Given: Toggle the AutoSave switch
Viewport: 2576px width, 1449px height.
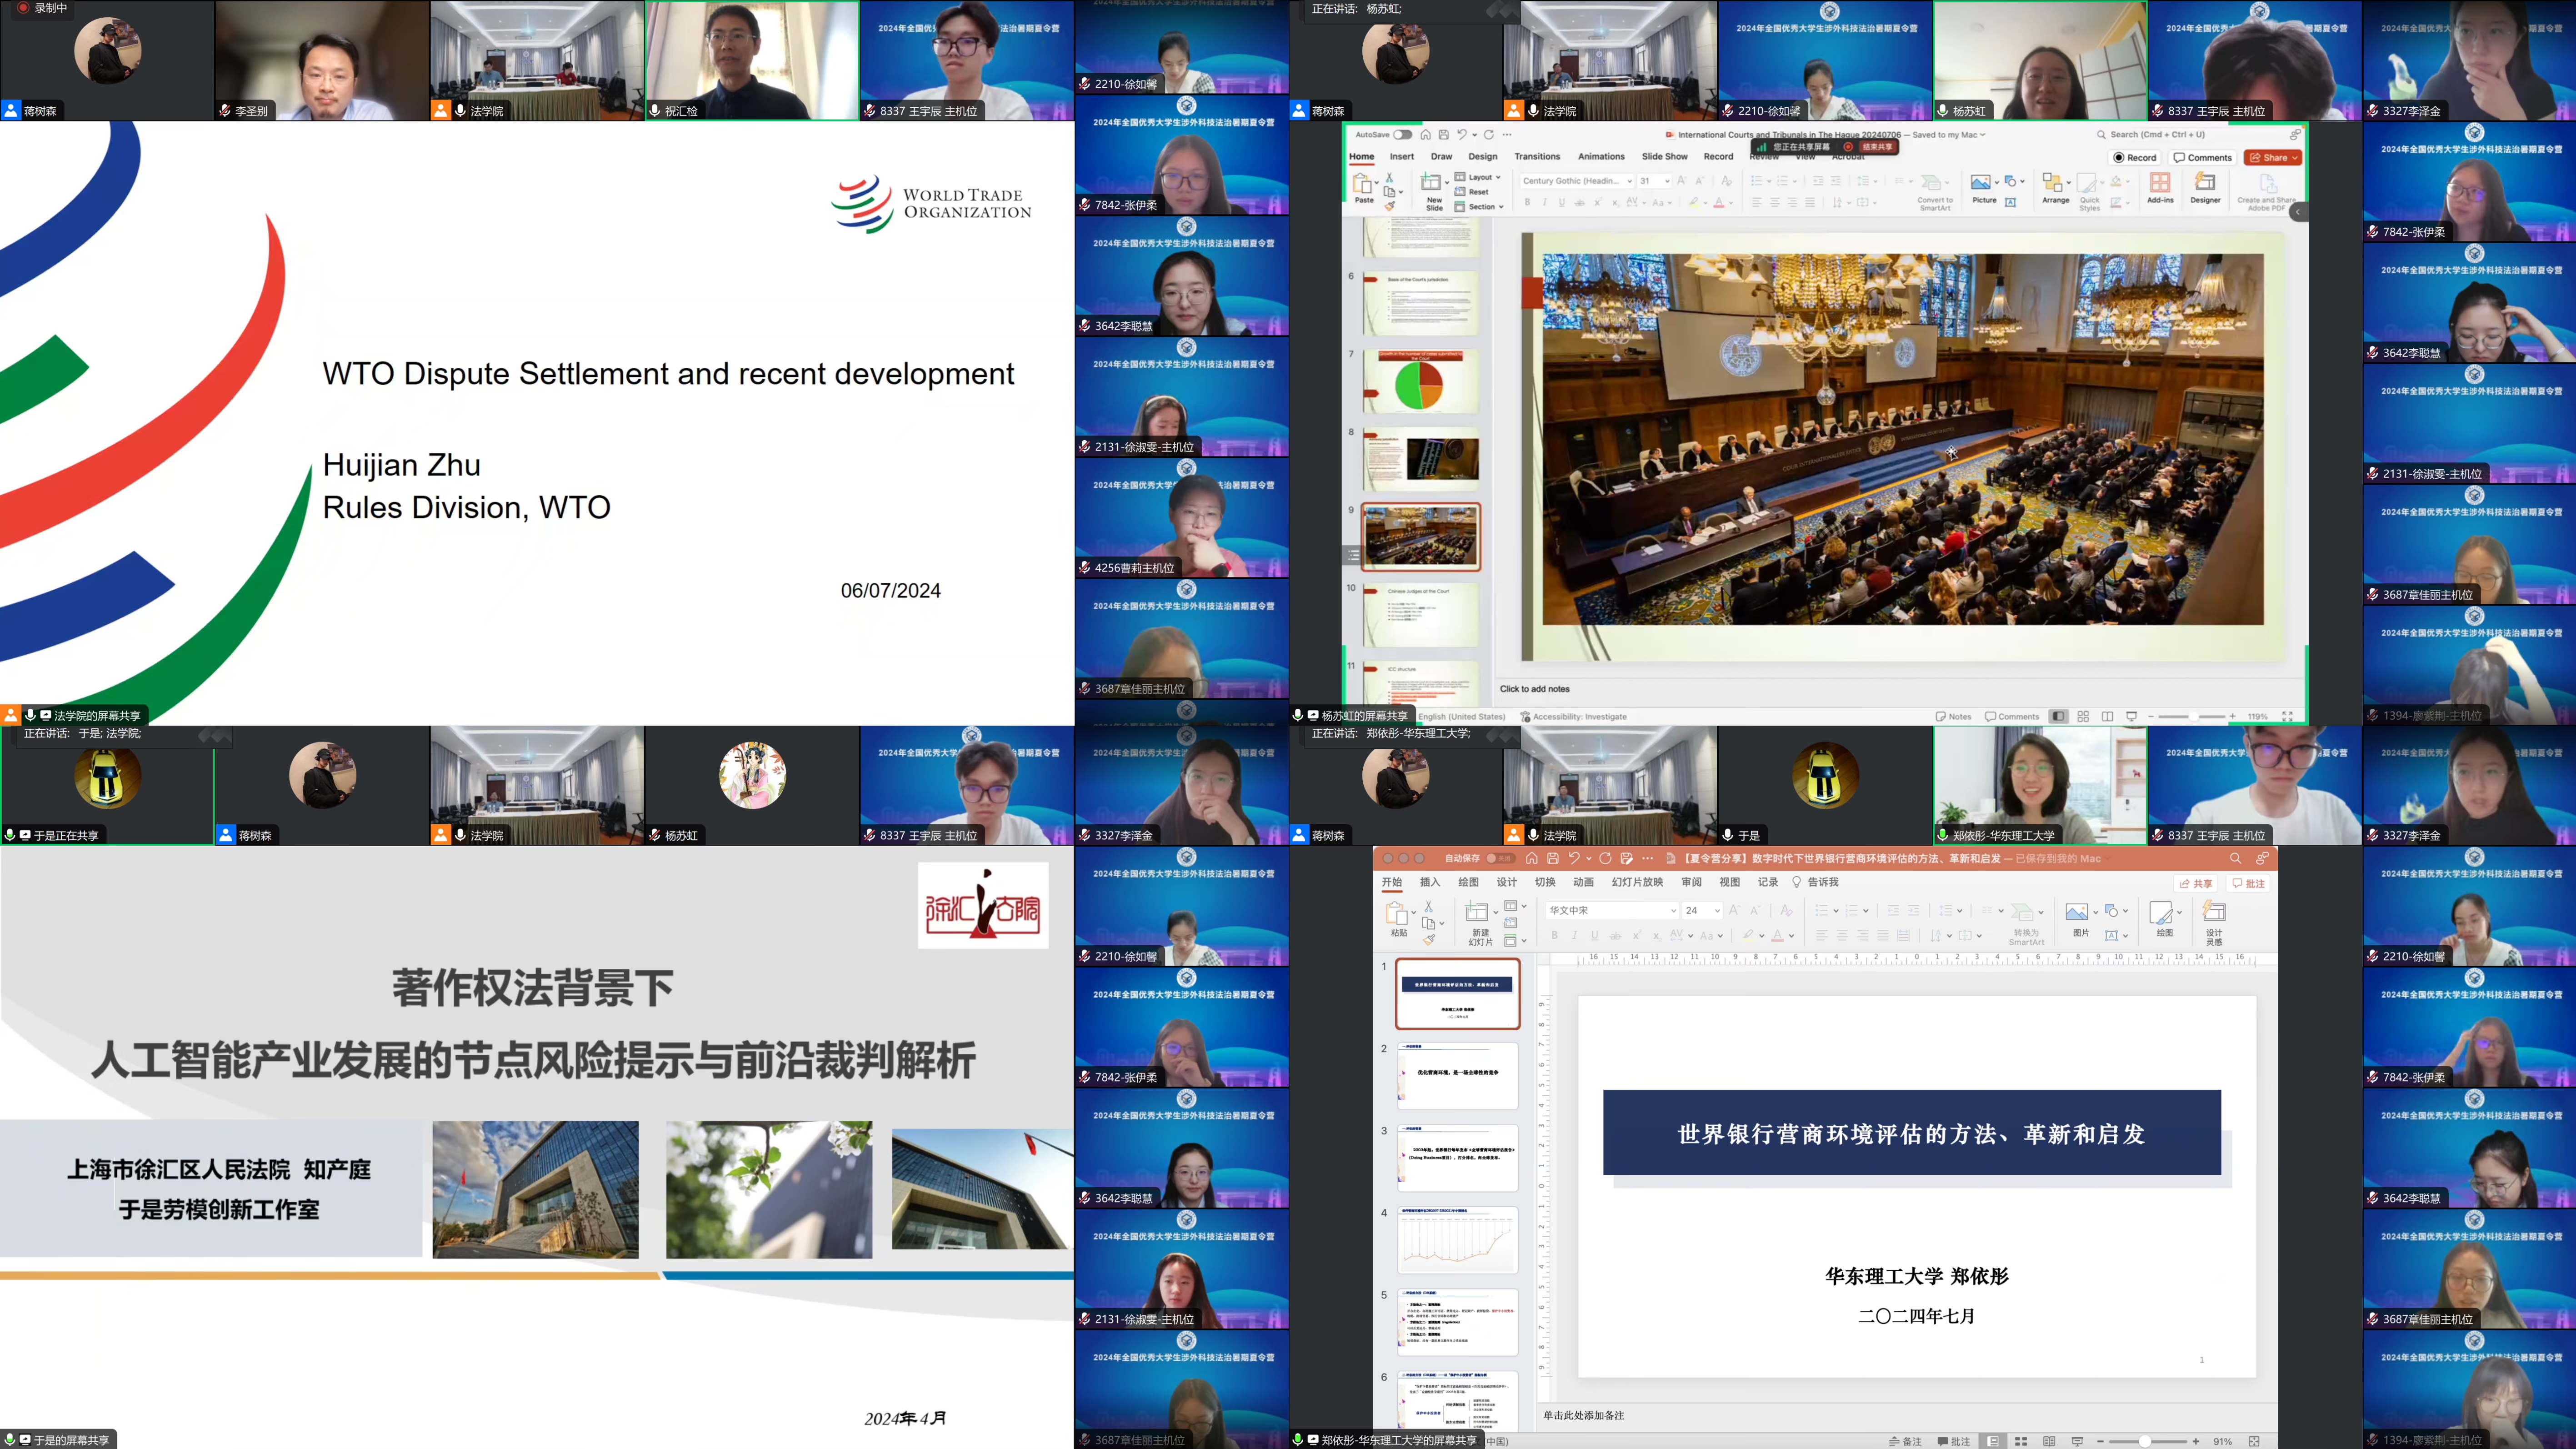Looking at the screenshot, I should pos(1403,134).
